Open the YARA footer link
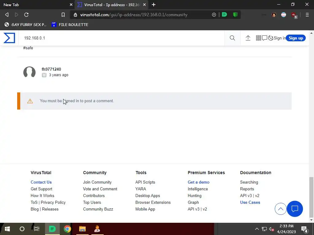Image resolution: width=314 pixels, height=235 pixels. [140, 189]
